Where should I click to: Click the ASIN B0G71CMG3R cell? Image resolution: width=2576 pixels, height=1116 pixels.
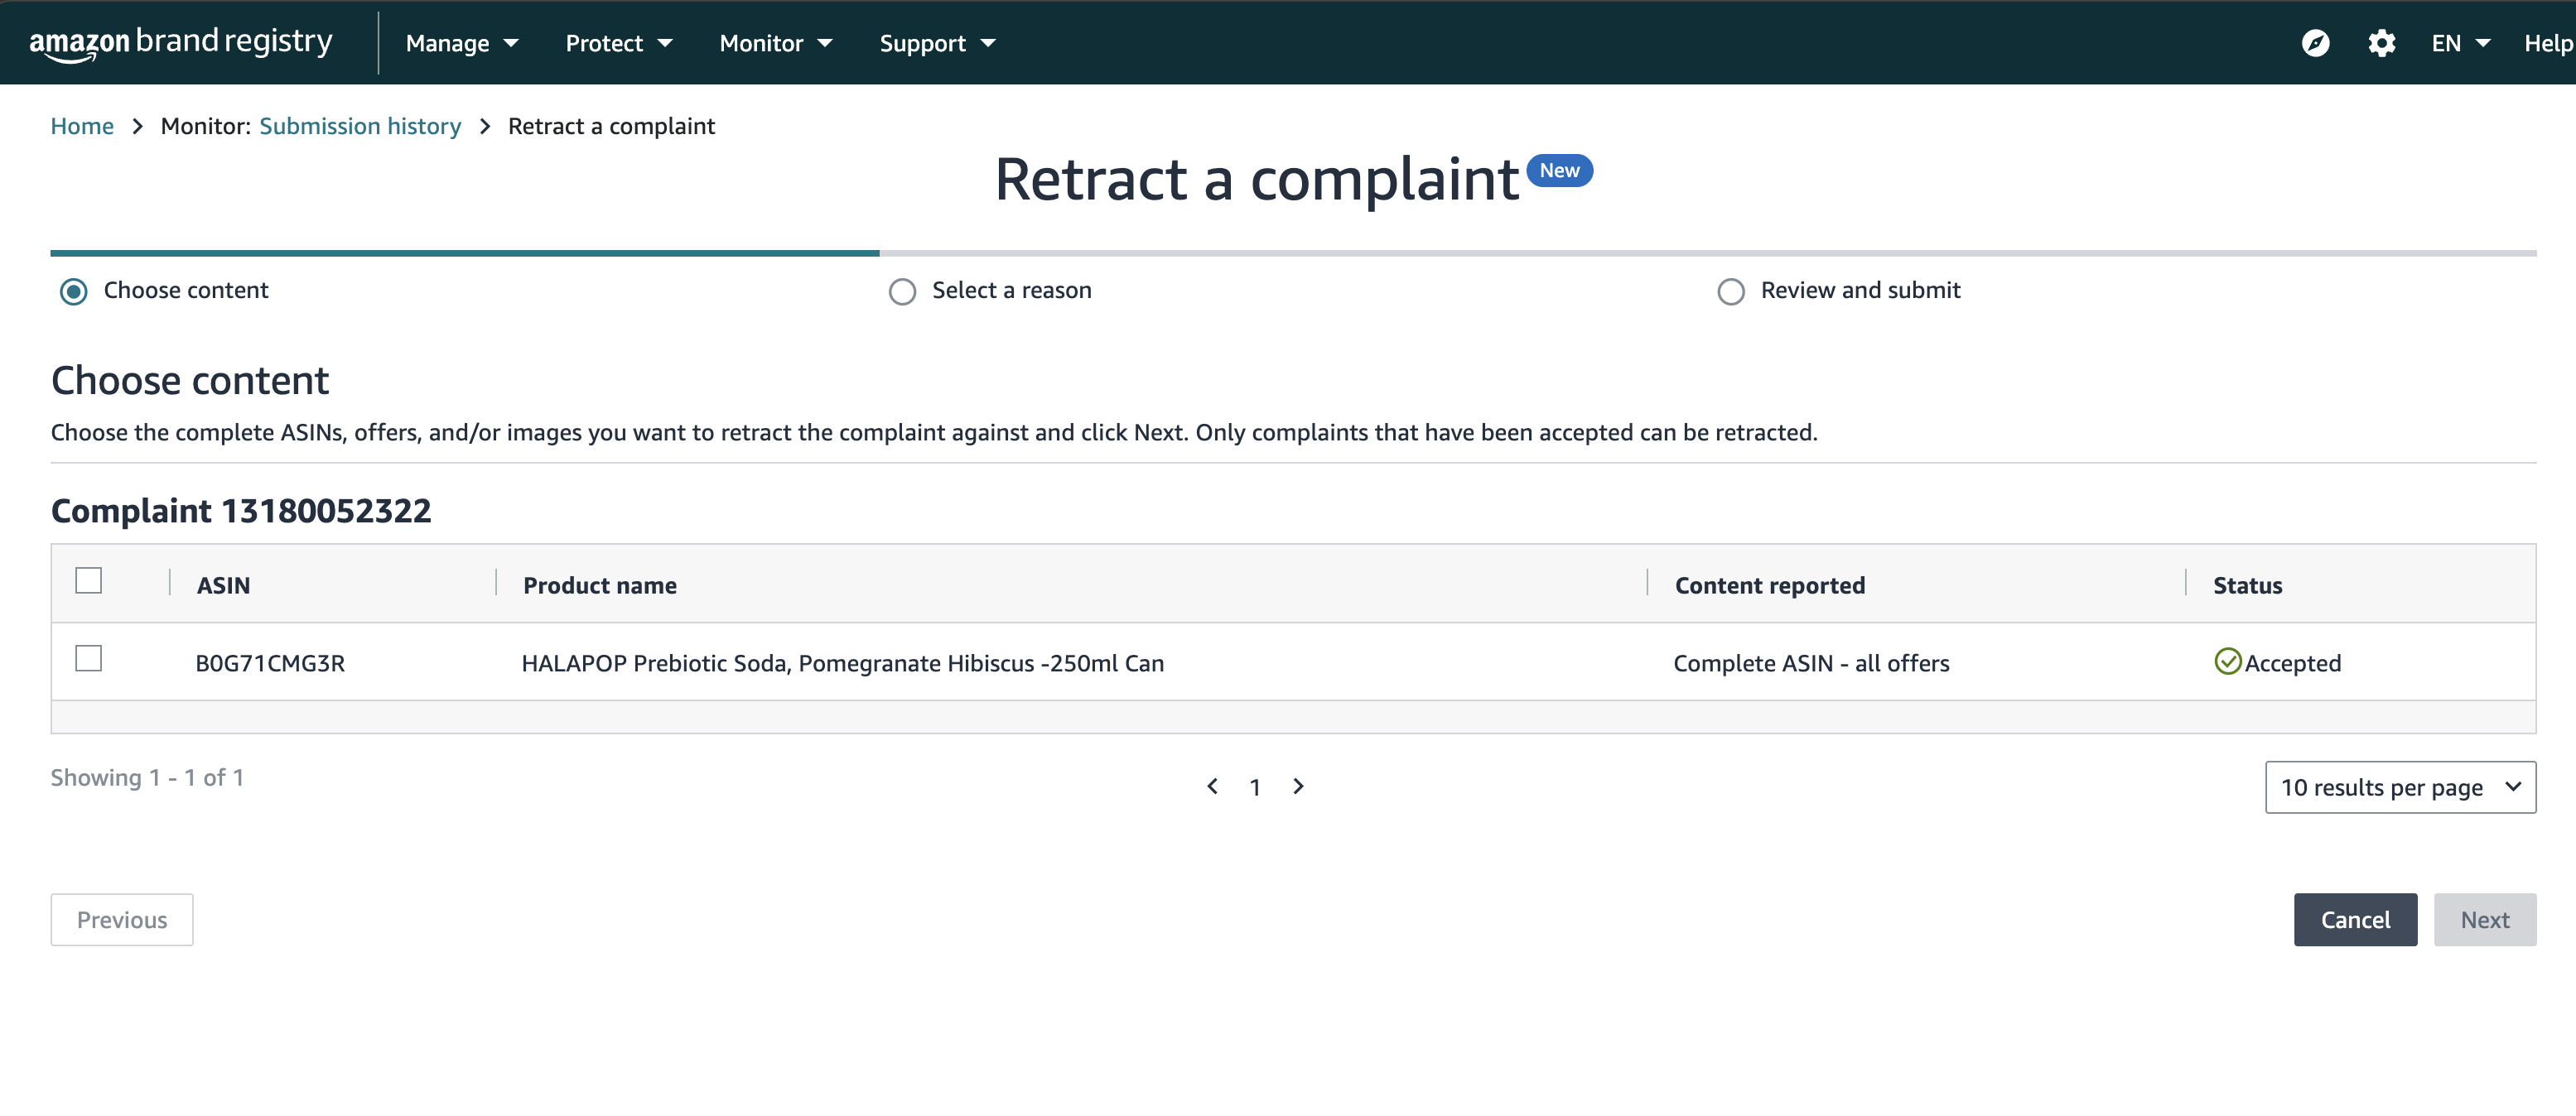270,663
